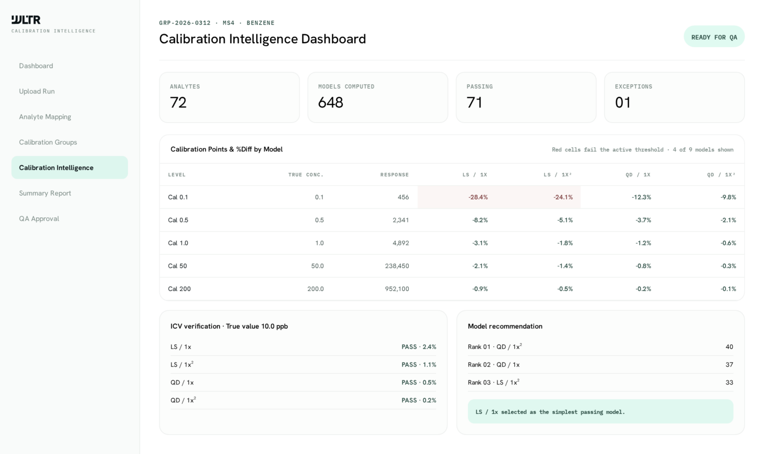Click response value 456
This screenshot has width=764, height=454.
403,197
